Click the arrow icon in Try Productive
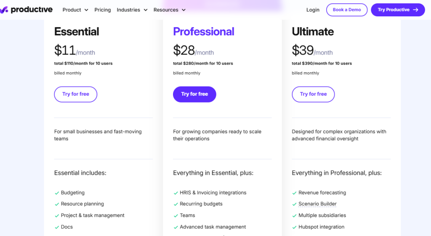 coord(415,10)
